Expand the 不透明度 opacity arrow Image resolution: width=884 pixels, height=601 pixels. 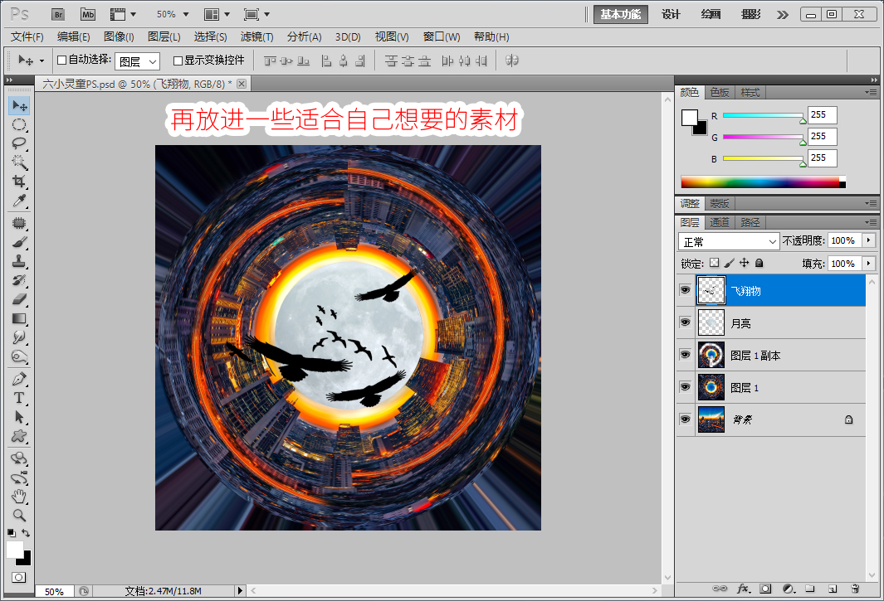pos(869,240)
